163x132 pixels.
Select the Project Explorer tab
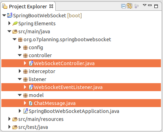click(28, 7)
